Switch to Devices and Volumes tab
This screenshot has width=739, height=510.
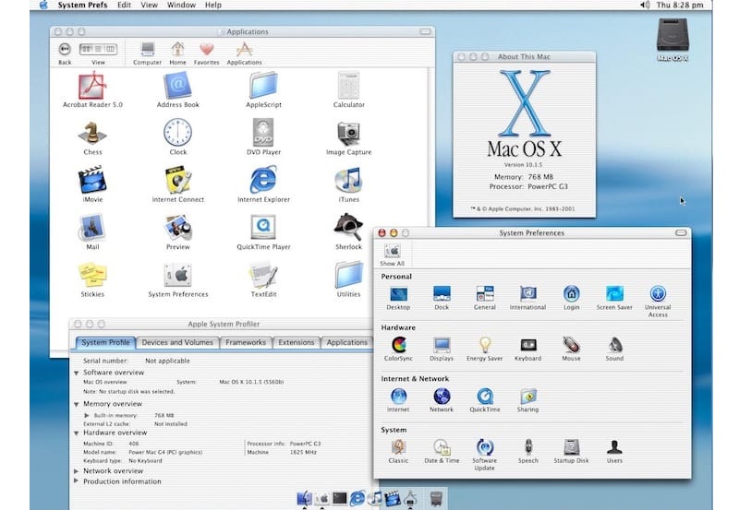177,342
